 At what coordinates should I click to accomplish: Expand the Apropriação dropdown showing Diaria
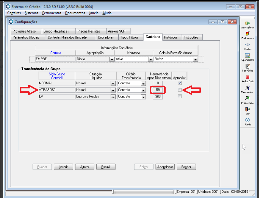pyautogui.click(x=112, y=59)
